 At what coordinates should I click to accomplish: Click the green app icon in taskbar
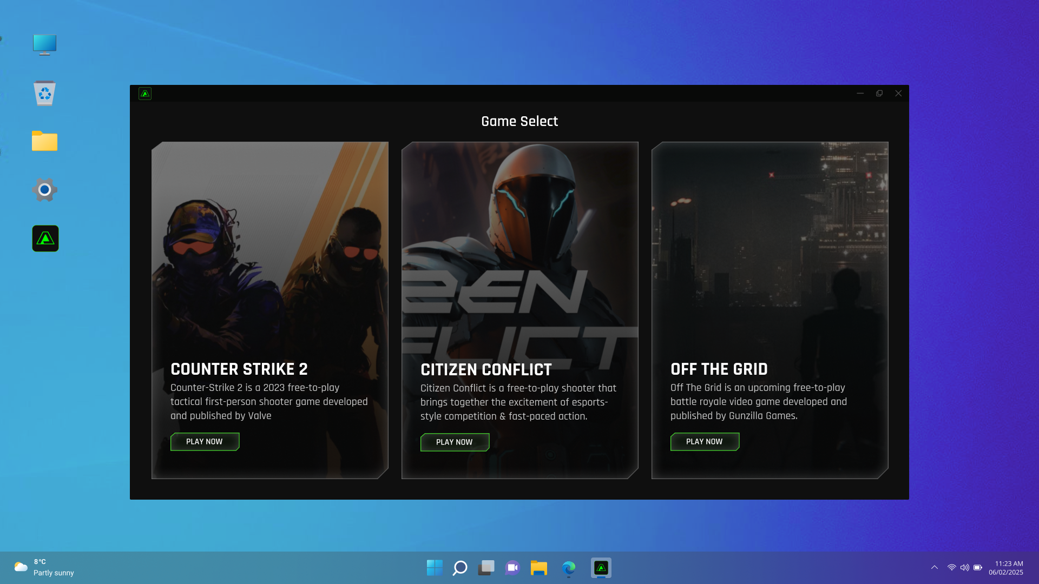[x=601, y=568]
